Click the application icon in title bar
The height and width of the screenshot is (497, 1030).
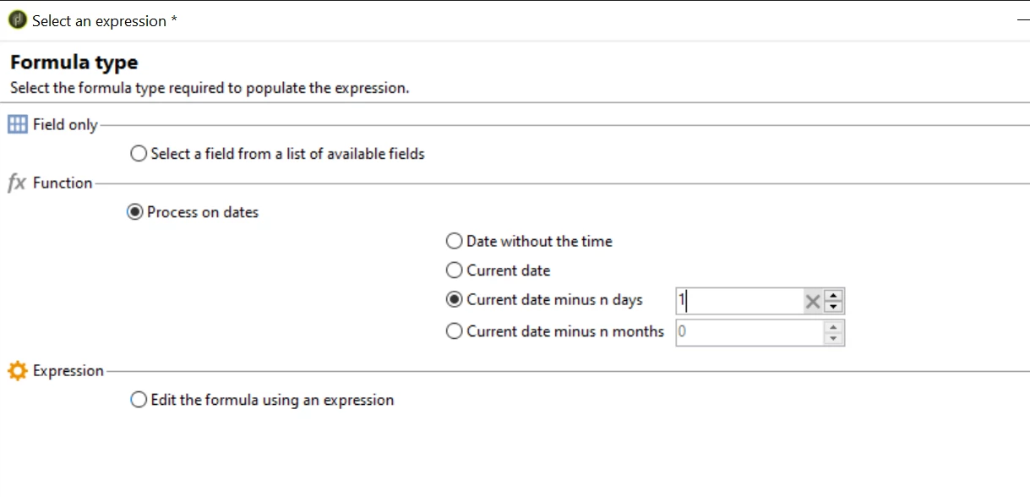pos(18,20)
